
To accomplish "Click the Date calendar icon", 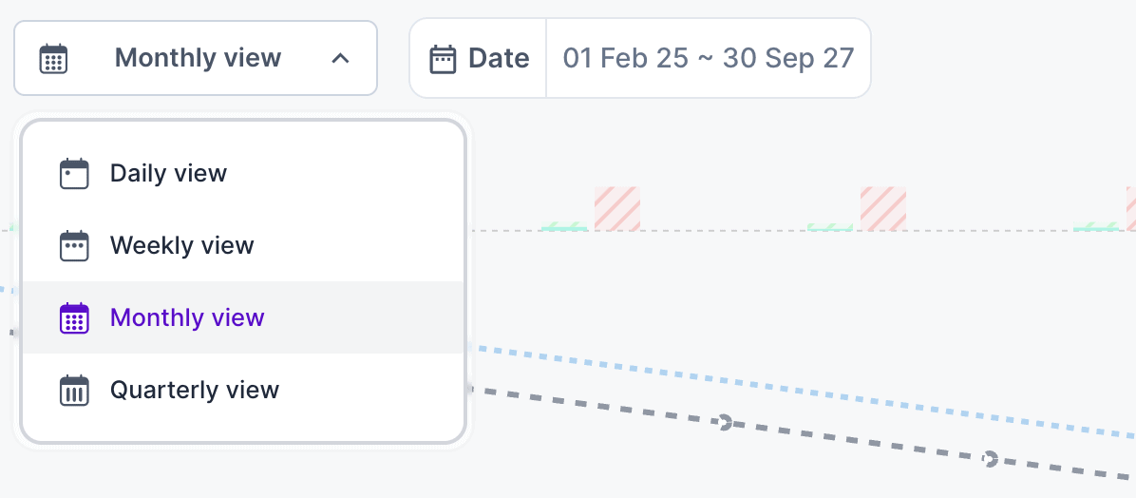I will (x=444, y=58).
